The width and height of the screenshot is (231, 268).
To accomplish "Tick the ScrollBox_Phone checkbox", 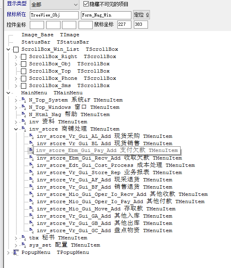I will pos(24,79).
